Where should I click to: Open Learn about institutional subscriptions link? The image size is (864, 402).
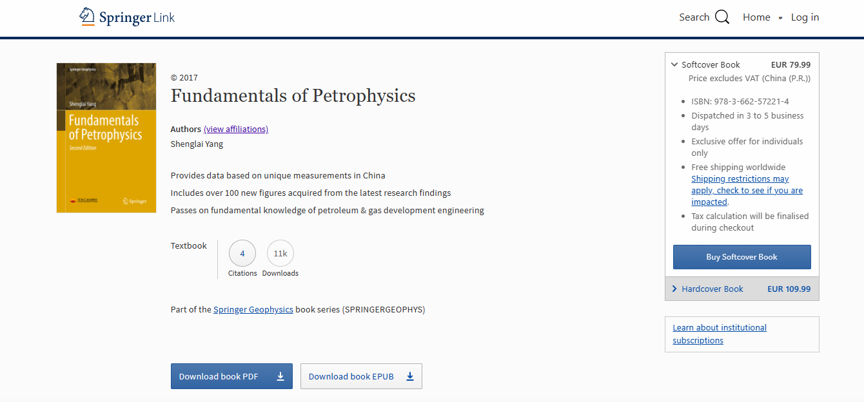coord(720,334)
